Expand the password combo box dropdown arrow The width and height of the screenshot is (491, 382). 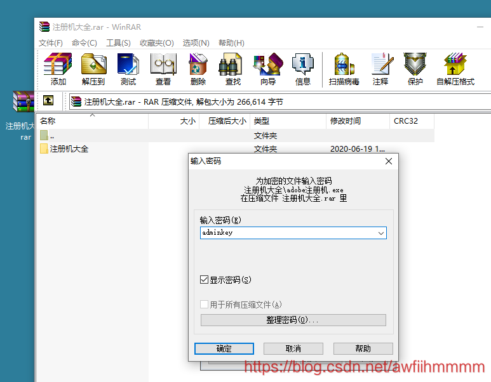click(380, 233)
